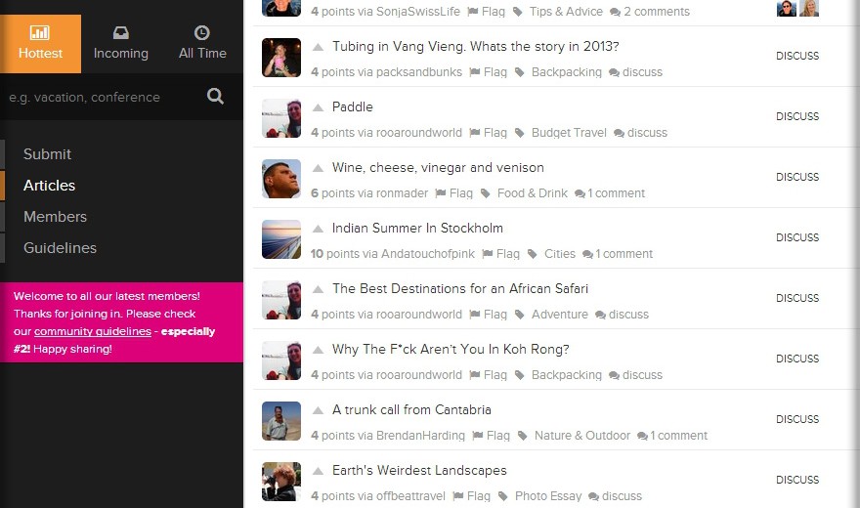Click the search magnifier icon
This screenshot has height=508, width=860.
(x=215, y=97)
